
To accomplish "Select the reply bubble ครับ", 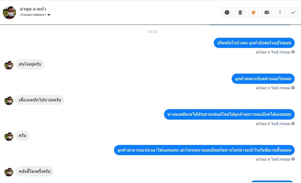I will 22,136.
